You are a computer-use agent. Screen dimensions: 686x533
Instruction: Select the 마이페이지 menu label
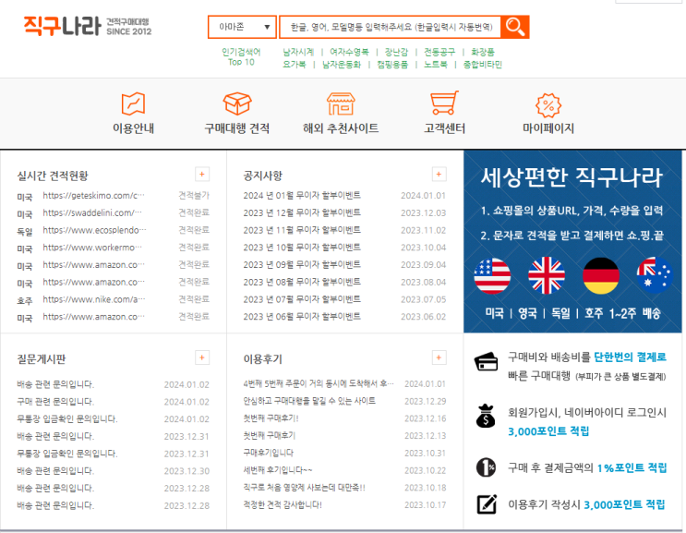(548, 128)
